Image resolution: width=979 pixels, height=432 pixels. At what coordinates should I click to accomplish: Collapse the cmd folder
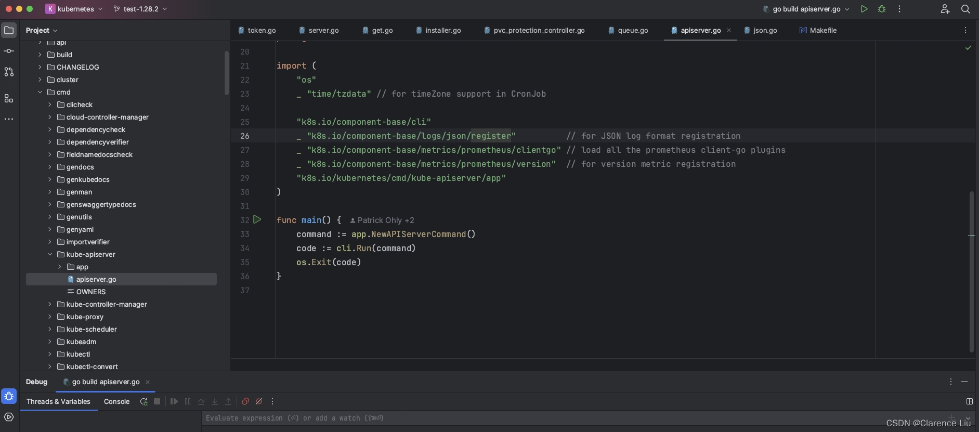click(40, 92)
